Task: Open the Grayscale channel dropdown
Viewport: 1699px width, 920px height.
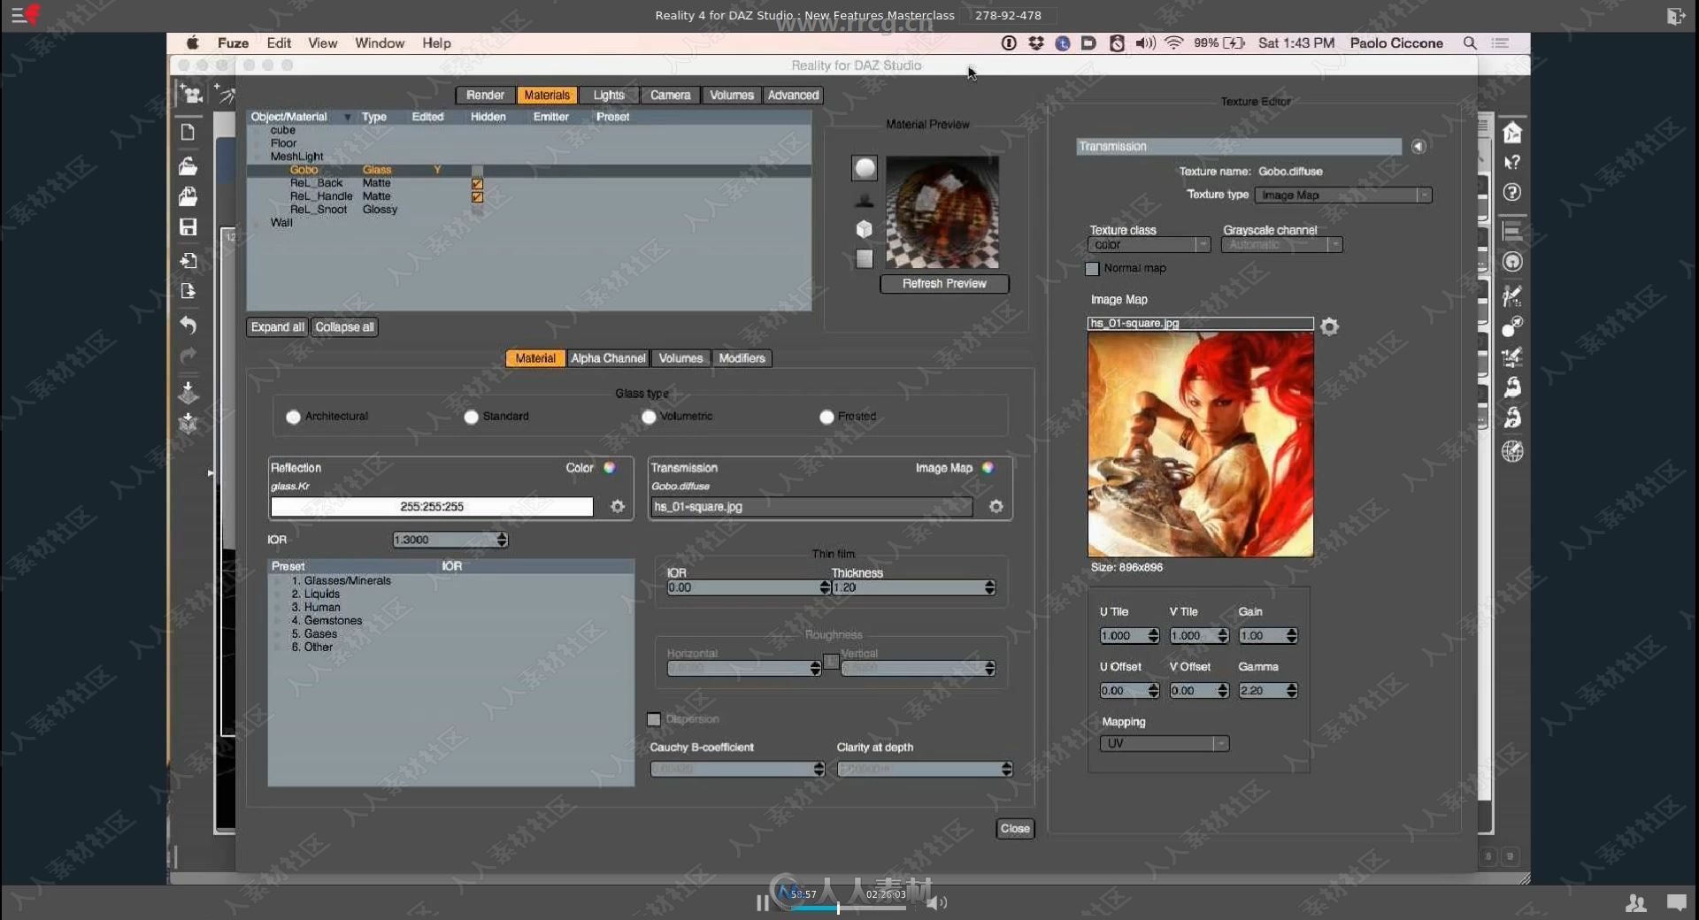Action: (x=1282, y=245)
